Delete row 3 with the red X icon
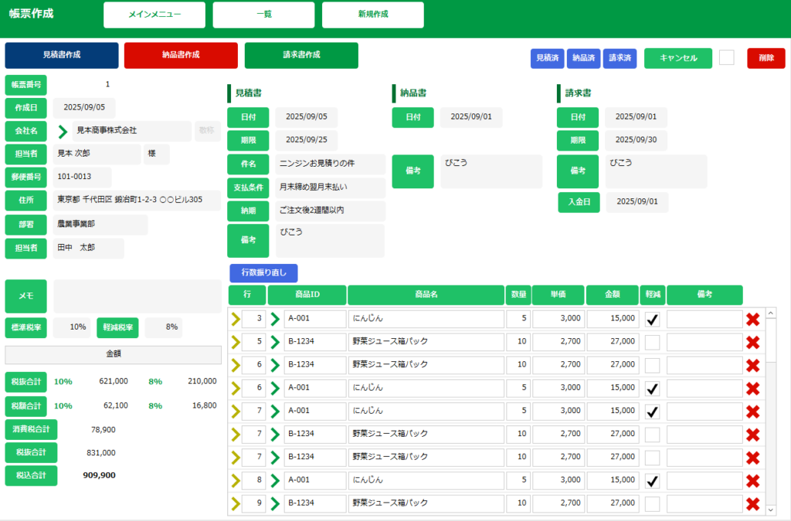This screenshot has height=521, width=791. point(752,320)
